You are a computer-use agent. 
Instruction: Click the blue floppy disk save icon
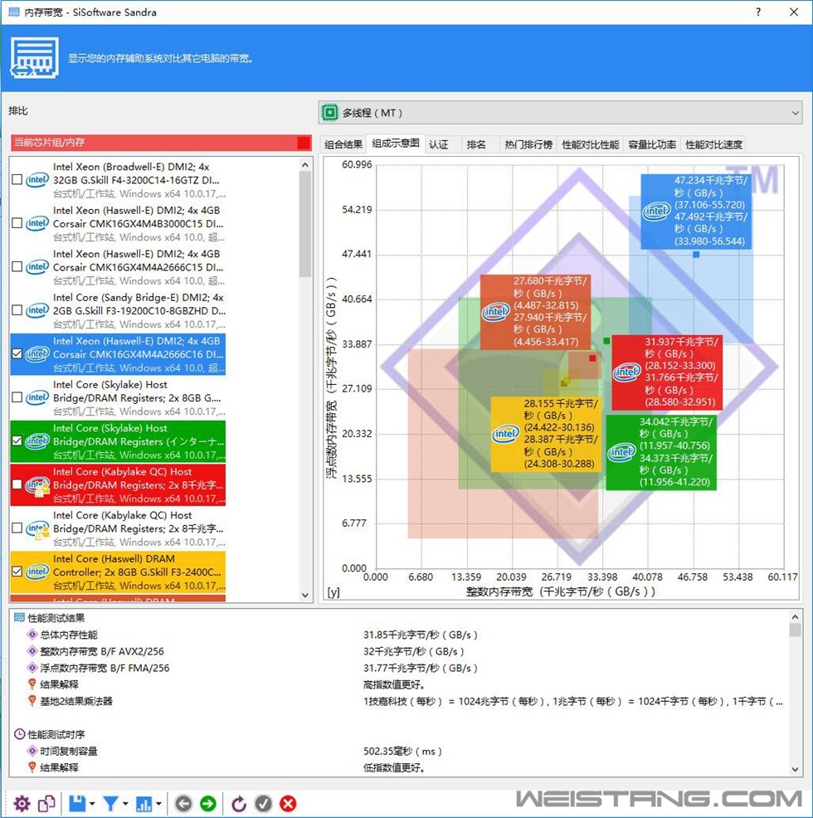pyautogui.click(x=77, y=803)
